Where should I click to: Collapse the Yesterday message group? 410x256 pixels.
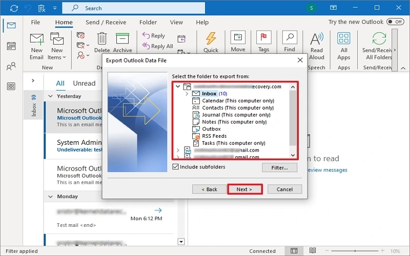[x=50, y=96]
